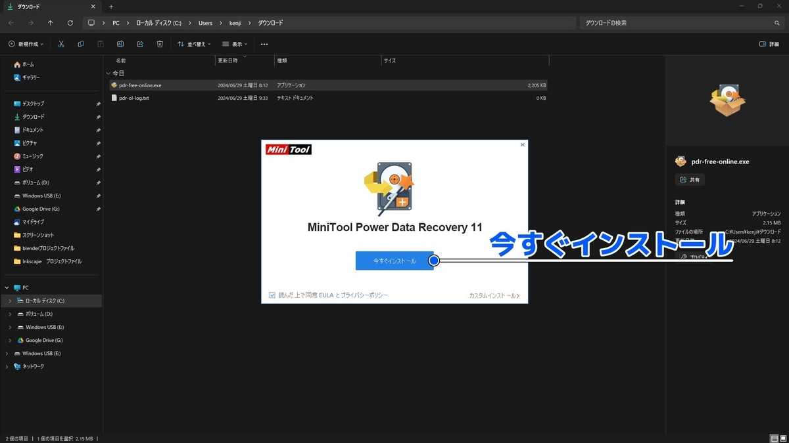
Task: Click the 共有 button in details pane
Action: pyautogui.click(x=690, y=179)
